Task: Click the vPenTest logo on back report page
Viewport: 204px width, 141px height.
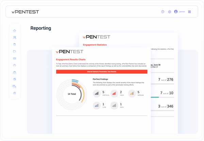Action: pyautogui.click(x=97, y=37)
